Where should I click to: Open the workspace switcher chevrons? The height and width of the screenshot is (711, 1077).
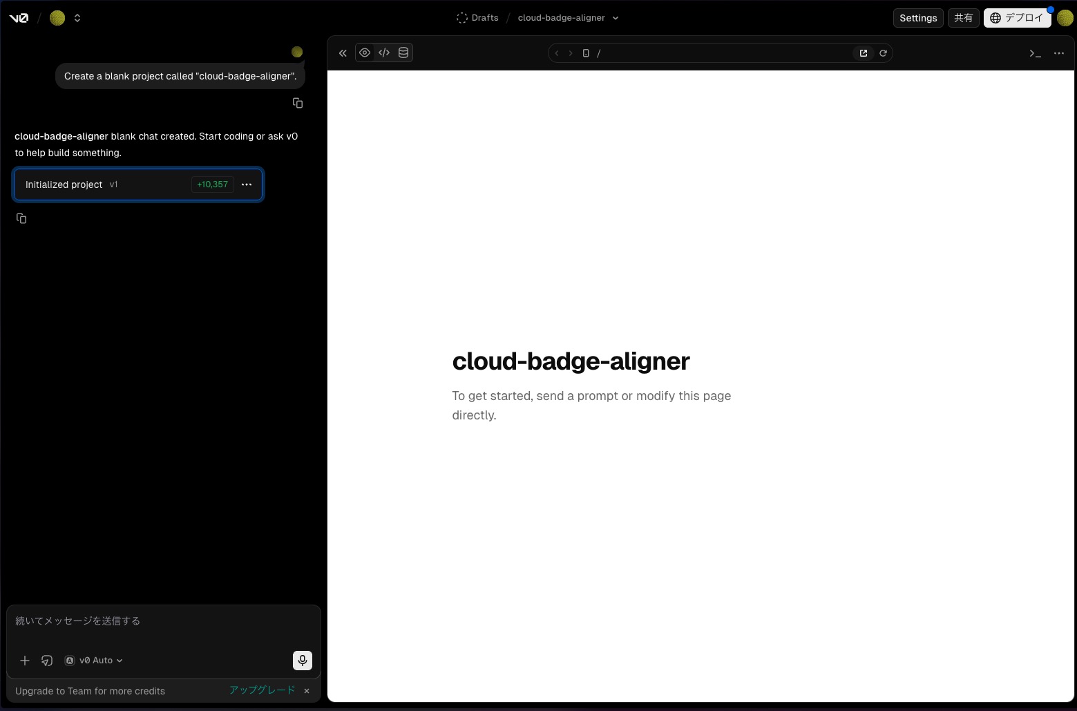pos(77,18)
